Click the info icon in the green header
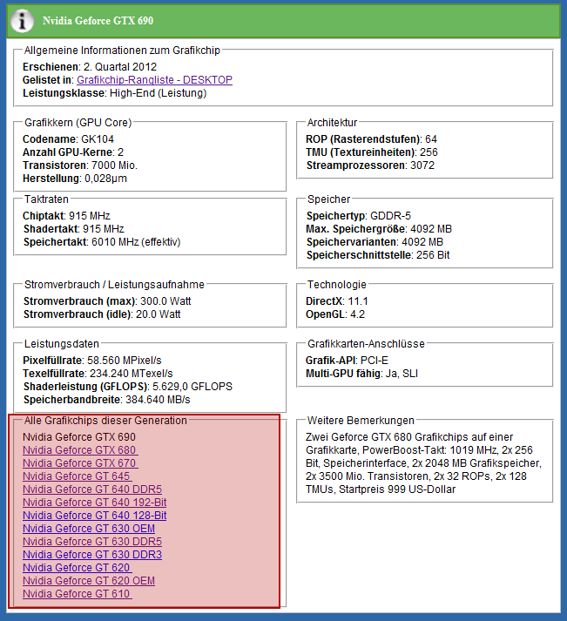This screenshot has height=621, width=567. coord(24,19)
